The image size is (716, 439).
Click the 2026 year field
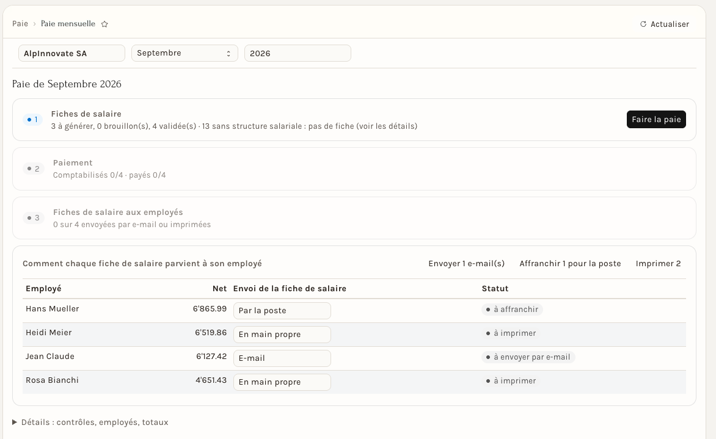click(x=298, y=53)
